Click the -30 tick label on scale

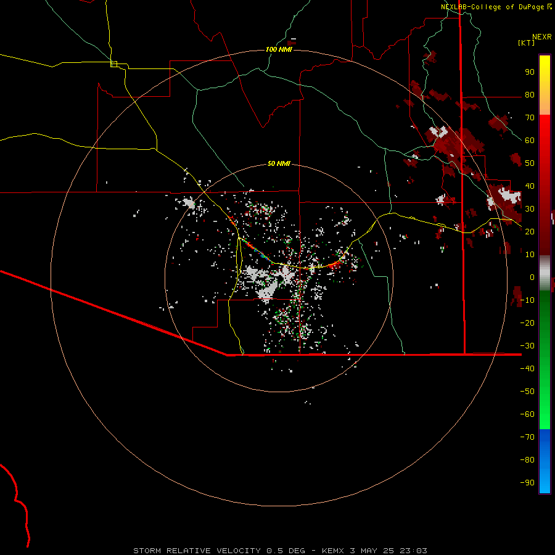[527, 346]
